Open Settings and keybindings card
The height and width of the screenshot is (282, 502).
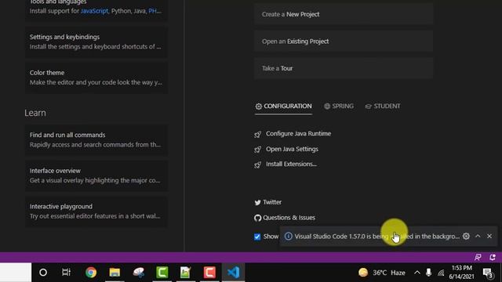tap(96, 42)
